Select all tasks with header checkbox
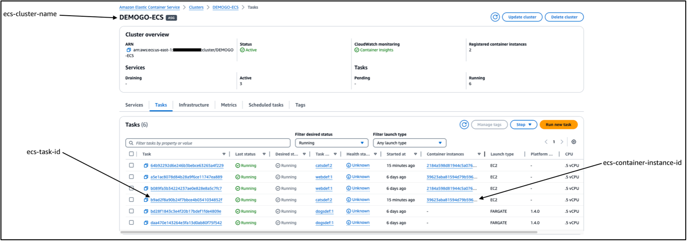 (131, 154)
